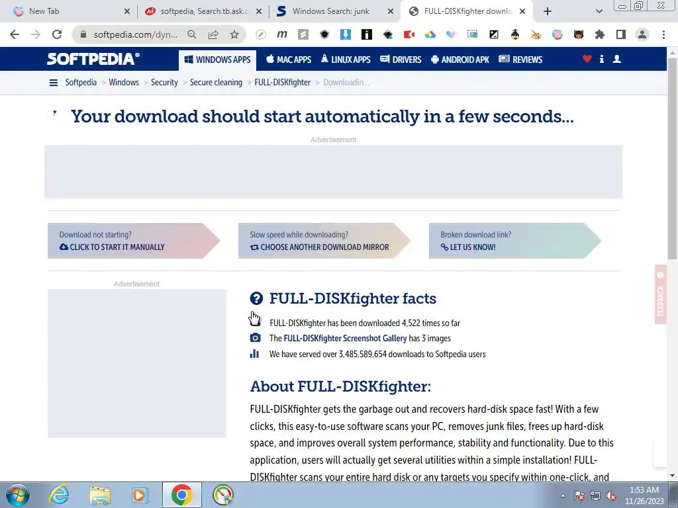Open Windows Explorer folder from taskbar
The width and height of the screenshot is (678, 508).
coord(100,495)
